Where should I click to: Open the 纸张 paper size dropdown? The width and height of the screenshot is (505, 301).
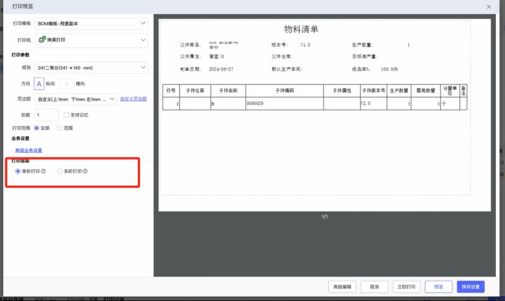point(91,67)
